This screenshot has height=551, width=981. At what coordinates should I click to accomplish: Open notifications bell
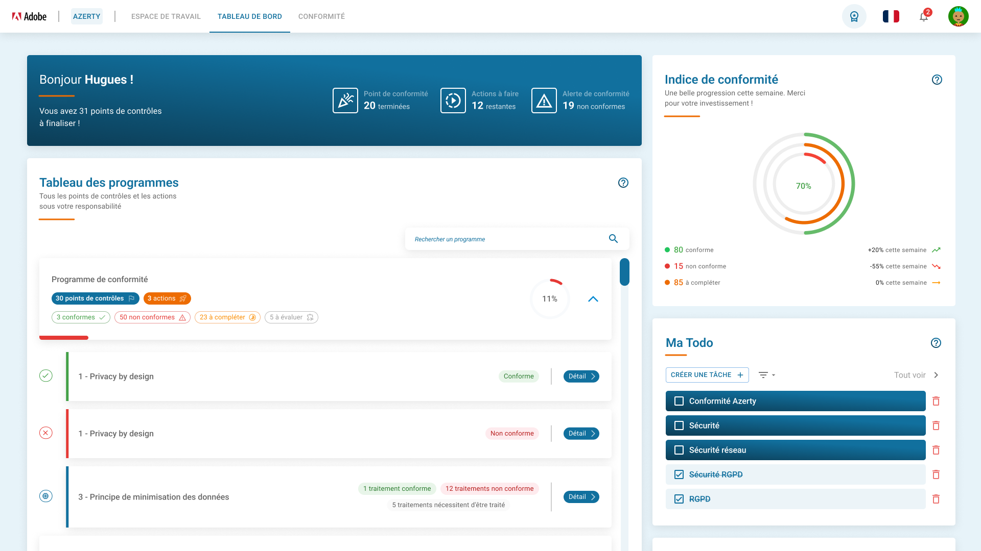[x=924, y=16]
